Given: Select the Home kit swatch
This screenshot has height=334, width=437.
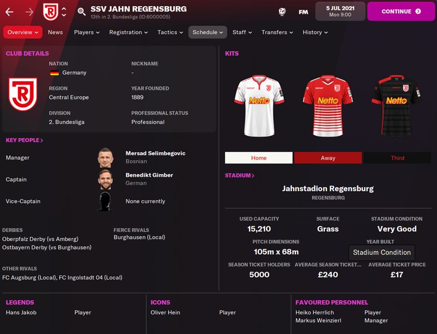Looking at the screenshot, I should 258,158.
